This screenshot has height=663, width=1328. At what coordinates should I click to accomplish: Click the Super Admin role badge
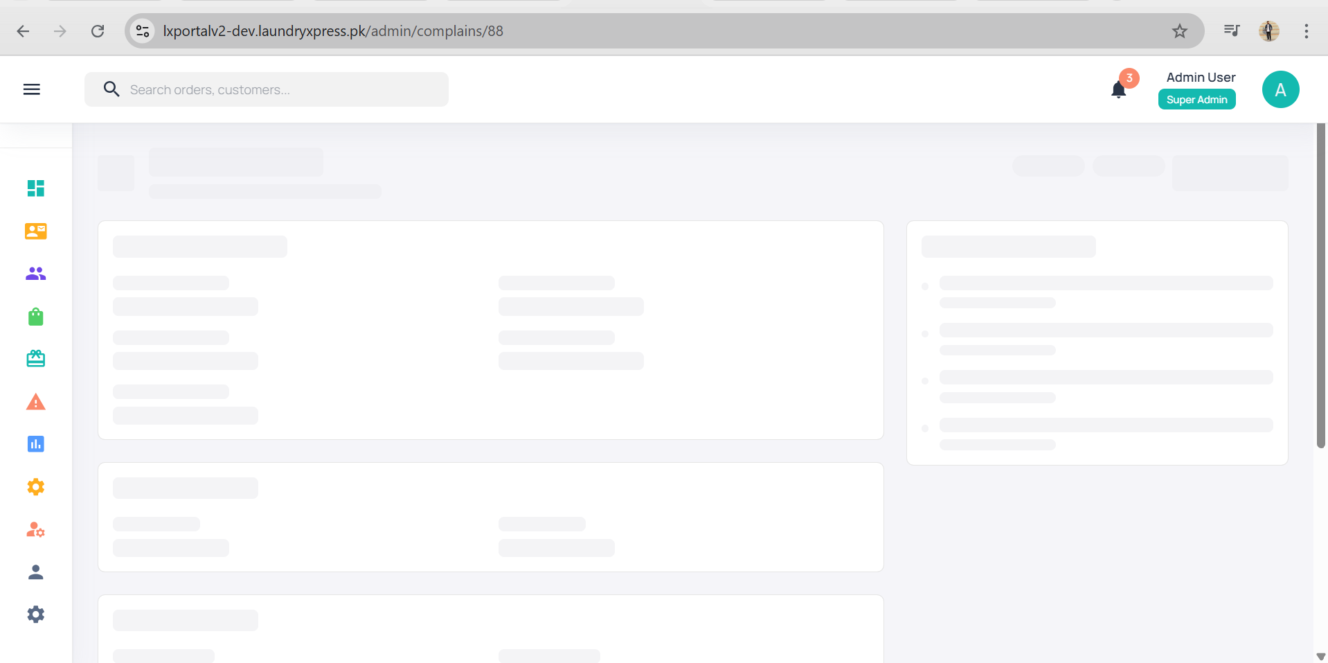pyautogui.click(x=1196, y=100)
